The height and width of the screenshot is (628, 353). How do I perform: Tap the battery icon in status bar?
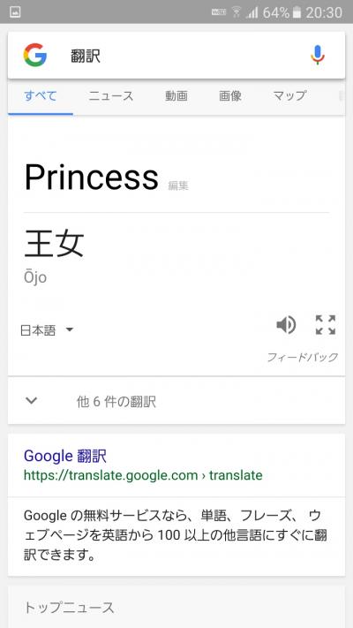click(297, 12)
